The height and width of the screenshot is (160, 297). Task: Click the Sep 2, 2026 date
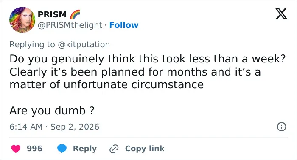75,127
